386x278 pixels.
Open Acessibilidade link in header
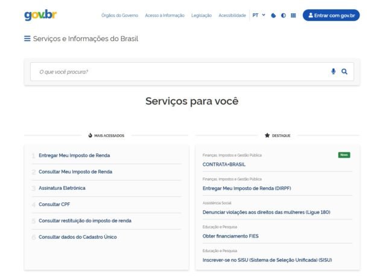pyautogui.click(x=232, y=15)
